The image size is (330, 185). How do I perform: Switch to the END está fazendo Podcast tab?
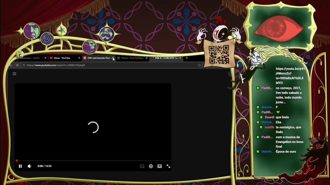pyautogui.click(x=99, y=58)
